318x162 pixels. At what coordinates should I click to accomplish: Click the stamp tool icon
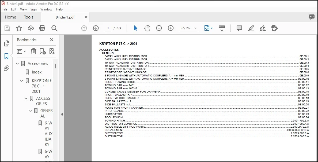(x=274, y=28)
